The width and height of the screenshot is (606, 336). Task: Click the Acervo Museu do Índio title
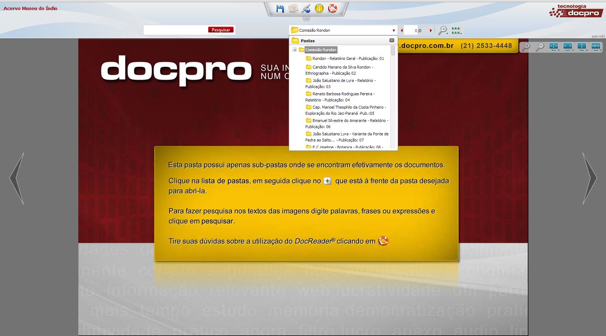tap(30, 8)
